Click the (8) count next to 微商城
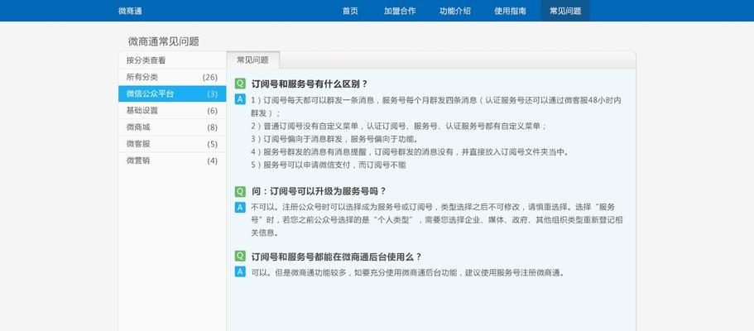The height and width of the screenshot is (331, 754). 213,127
